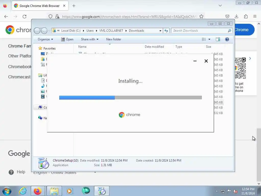Viewport: 261px width, 196px height.
Task: Click the installer setup taskbar icon
Action: [x=101, y=191]
